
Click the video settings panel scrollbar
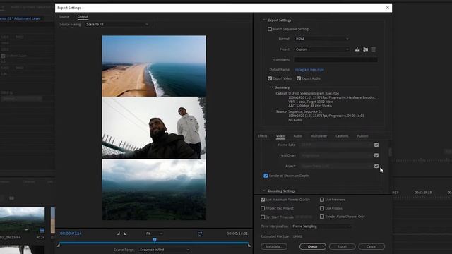point(390,152)
